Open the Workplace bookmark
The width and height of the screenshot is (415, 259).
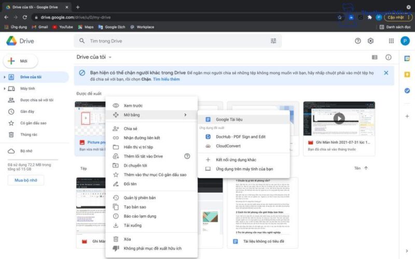pyautogui.click(x=142, y=27)
